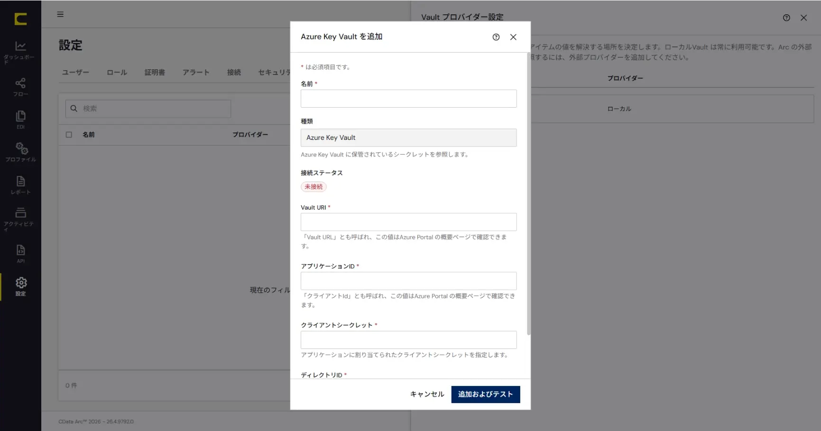
Task: Select the ローカル provider row
Action: click(672, 109)
